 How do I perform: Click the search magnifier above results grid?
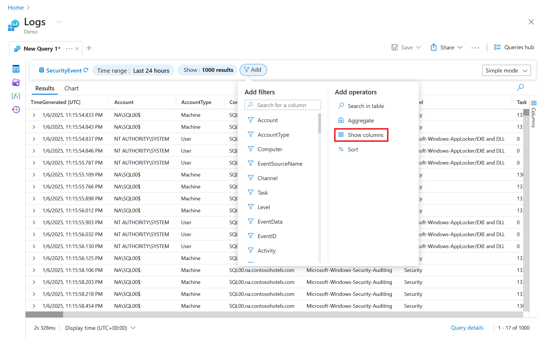point(520,88)
